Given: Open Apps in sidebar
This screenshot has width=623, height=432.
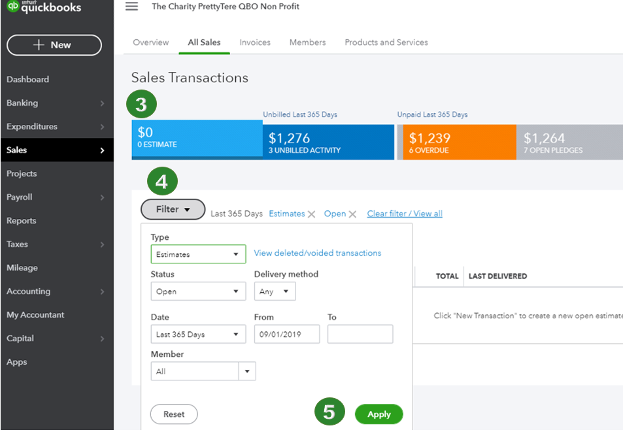Looking at the screenshot, I should [17, 361].
